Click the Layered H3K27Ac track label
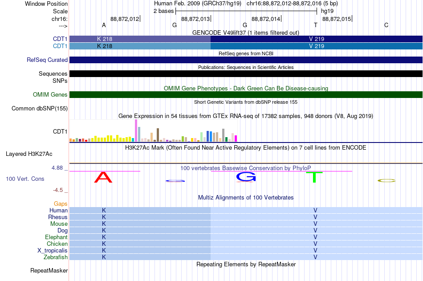 29,154
